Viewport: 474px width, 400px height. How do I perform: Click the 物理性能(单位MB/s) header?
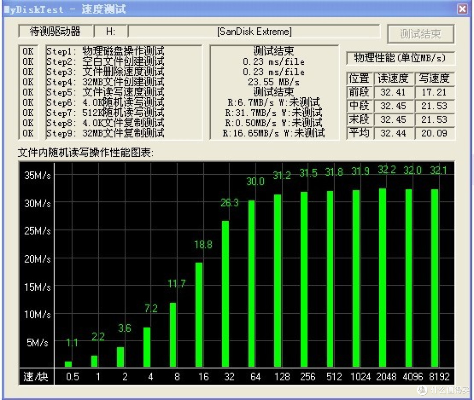point(400,58)
